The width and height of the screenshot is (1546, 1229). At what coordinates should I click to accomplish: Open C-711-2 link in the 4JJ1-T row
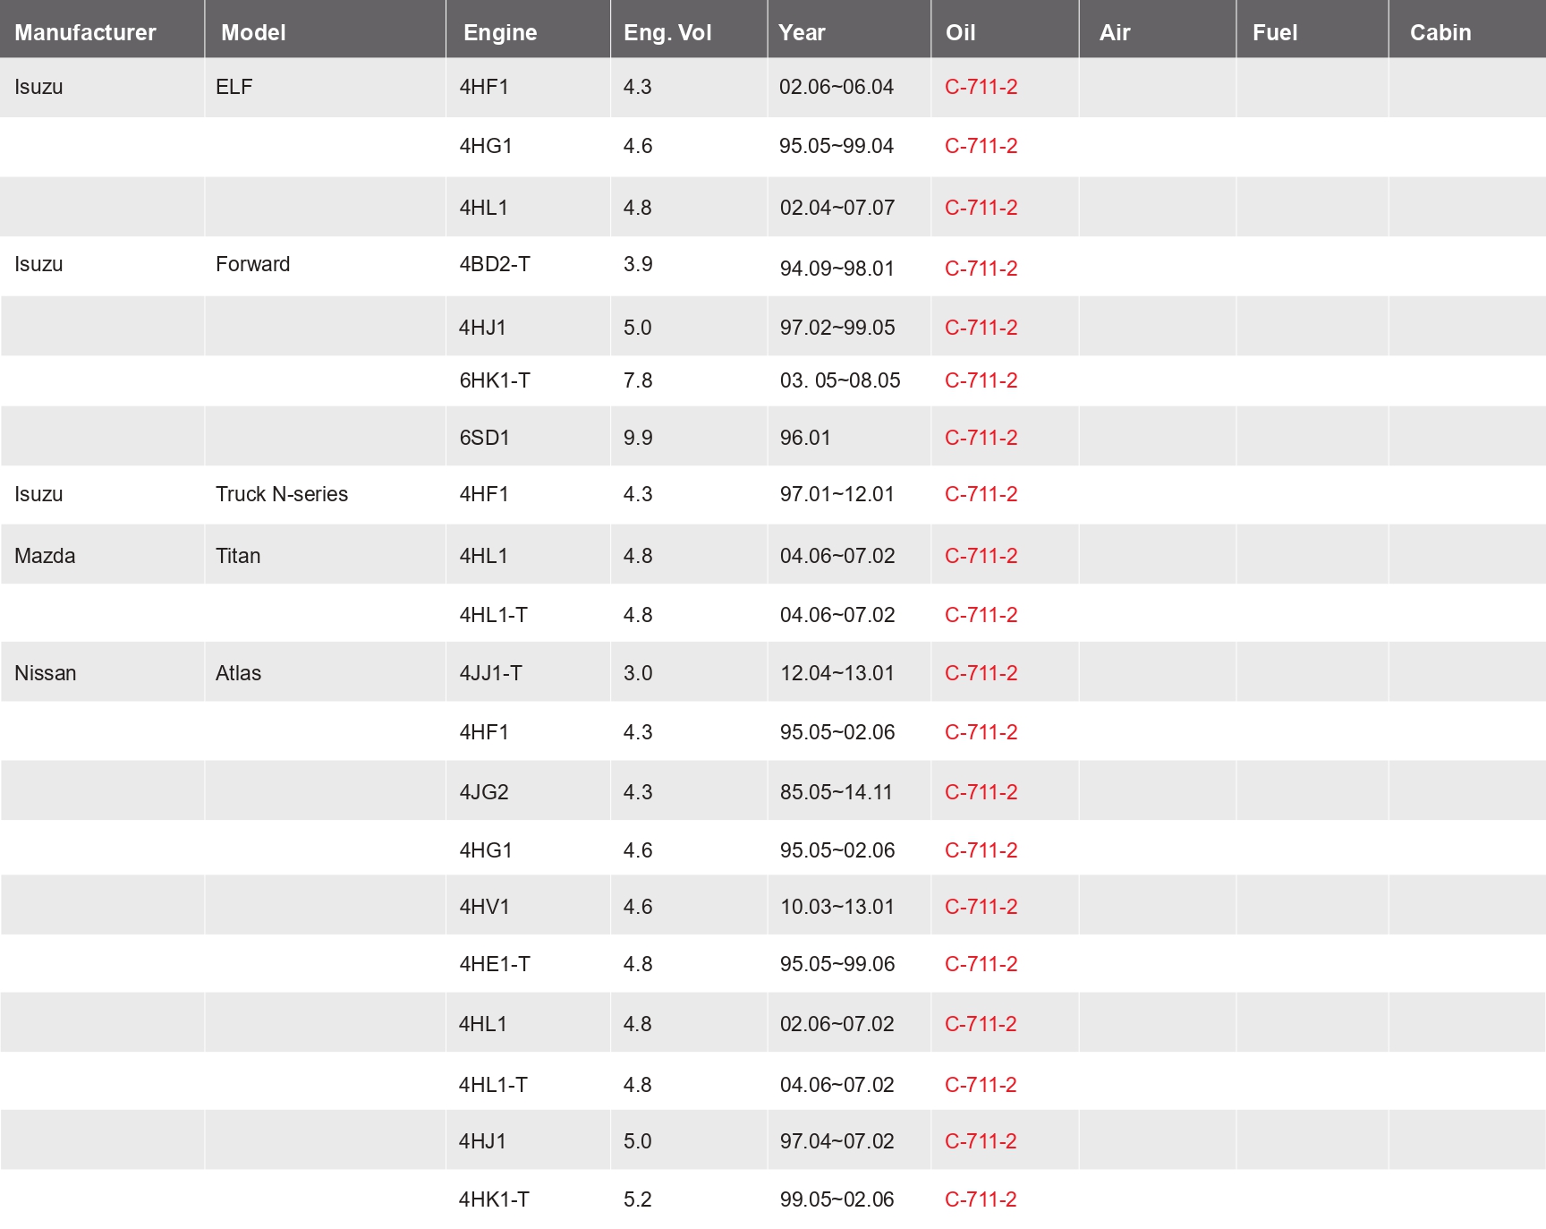[x=981, y=673]
